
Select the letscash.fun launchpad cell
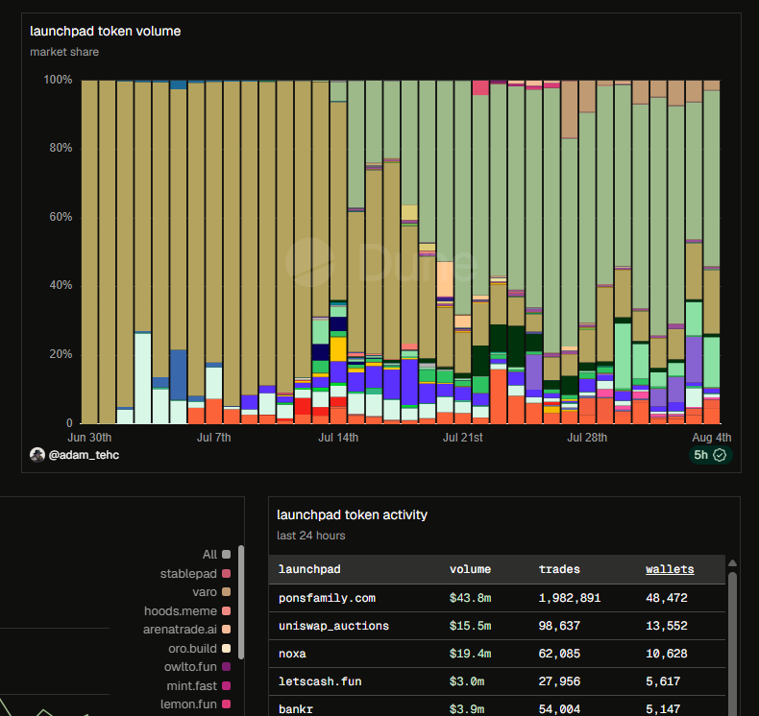pyautogui.click(x=320, y=681)
